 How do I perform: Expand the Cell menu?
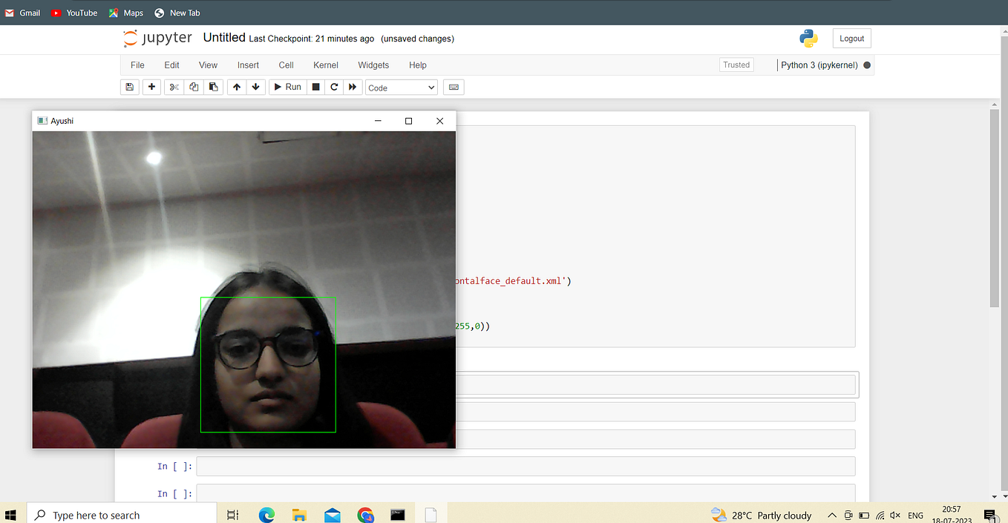(x=286, y=65)
